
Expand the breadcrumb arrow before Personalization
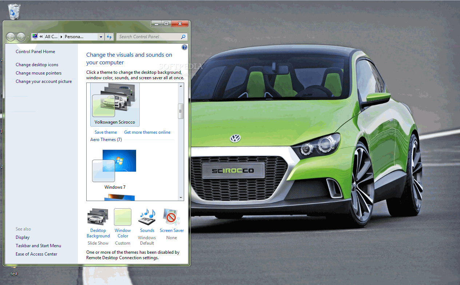(x=61, y=37)
